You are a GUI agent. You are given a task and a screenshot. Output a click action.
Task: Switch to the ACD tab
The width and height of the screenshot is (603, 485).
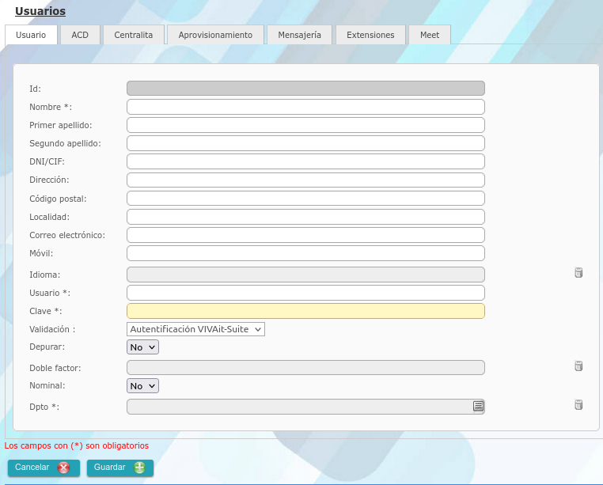coord(80,35)
